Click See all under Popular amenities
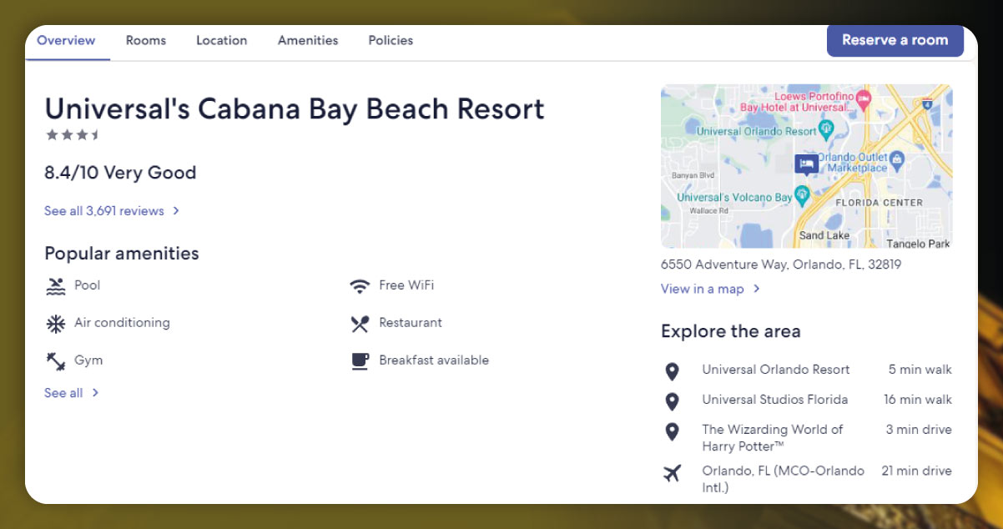This screenshot has height=529, width=1003. [x=63, y=393]
